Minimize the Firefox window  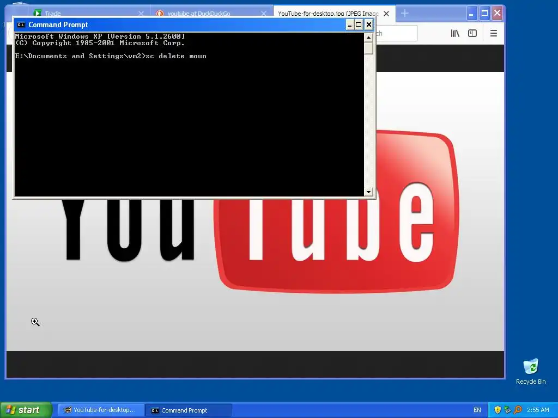[x=471, y=14]
